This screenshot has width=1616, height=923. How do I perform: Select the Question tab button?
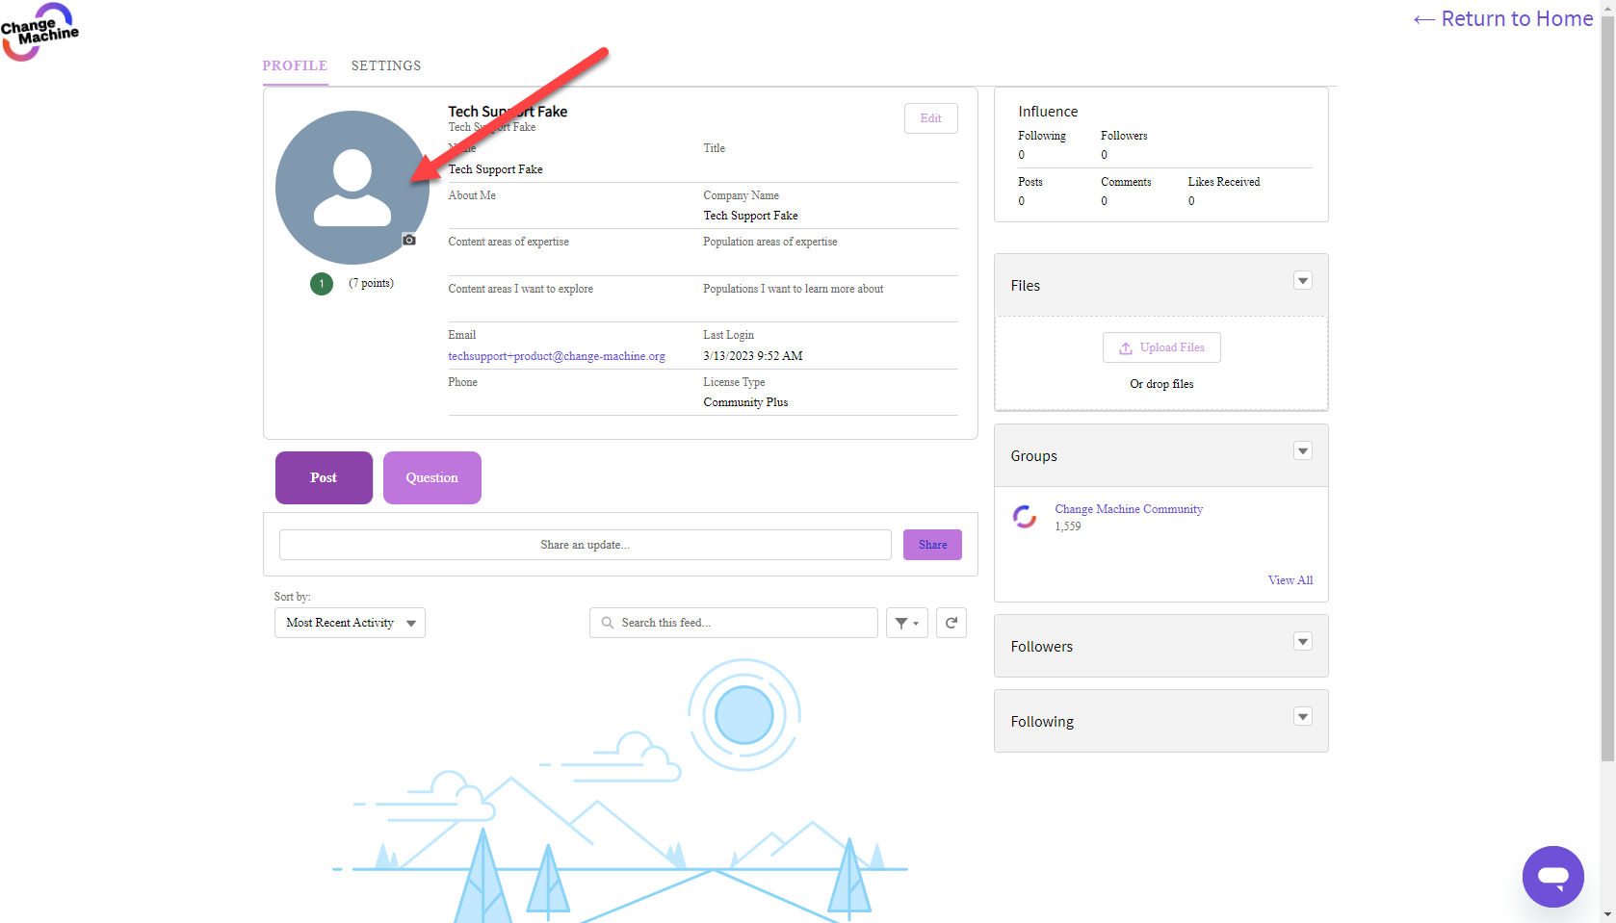[432, 477]
